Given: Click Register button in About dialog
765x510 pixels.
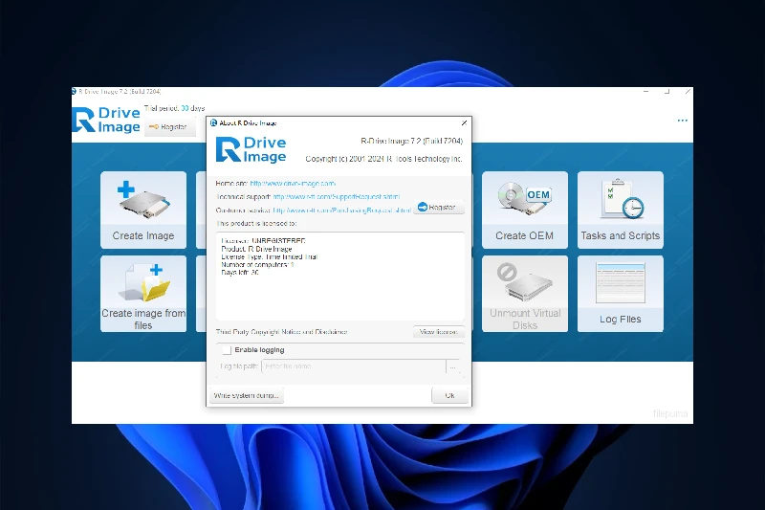Looking at the screenshot, I should click(x=439, y=208).
